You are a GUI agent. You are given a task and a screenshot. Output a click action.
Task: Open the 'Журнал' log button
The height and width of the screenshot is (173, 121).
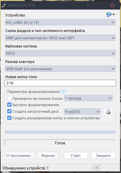pos(48,156)
